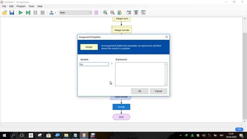Open Microsoft Store from taskbar
This screenshot has height=139, width=247.
(49, 136)
